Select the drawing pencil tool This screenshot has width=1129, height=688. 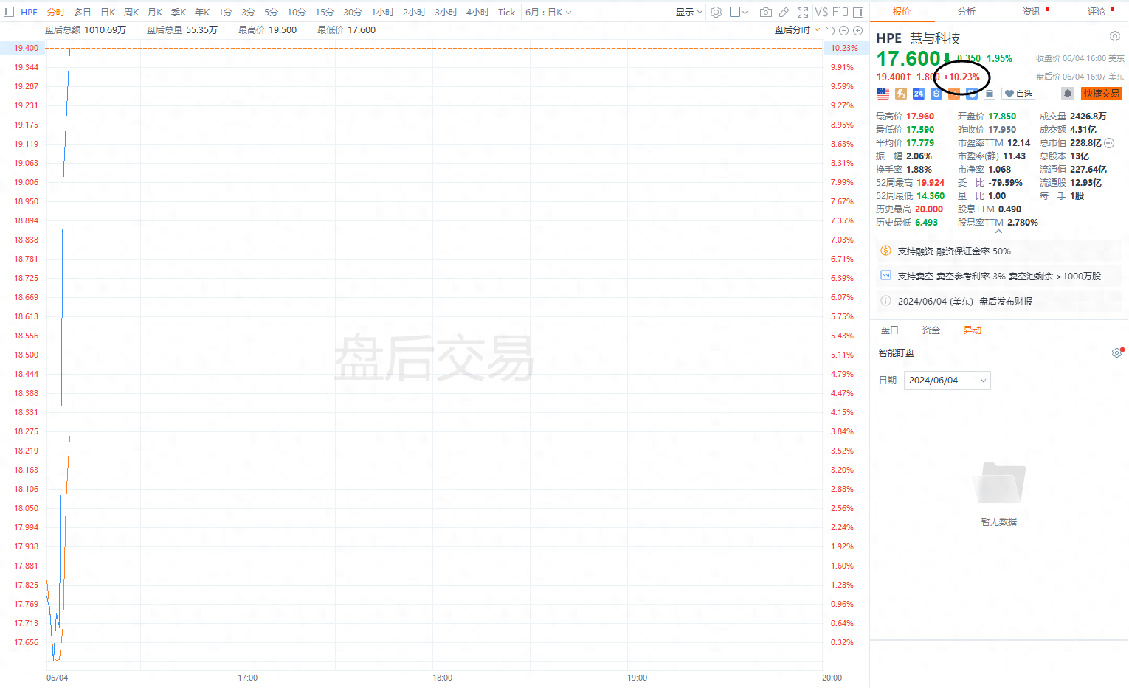click(x=784, y=12)
